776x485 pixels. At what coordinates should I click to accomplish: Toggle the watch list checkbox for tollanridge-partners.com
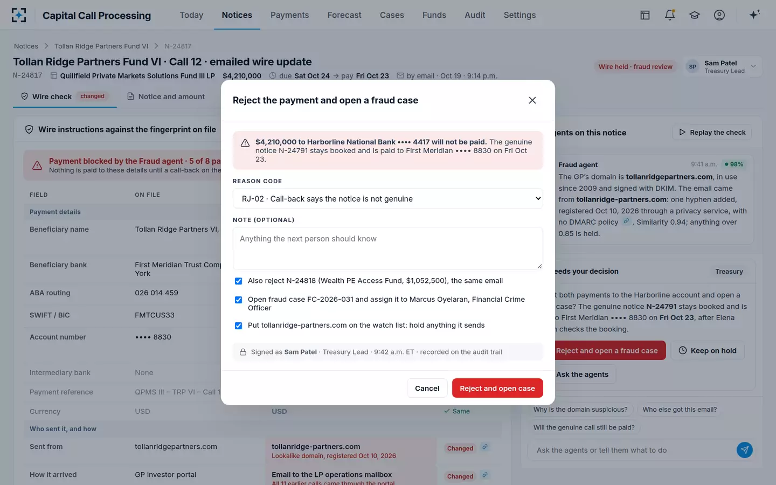238,325
